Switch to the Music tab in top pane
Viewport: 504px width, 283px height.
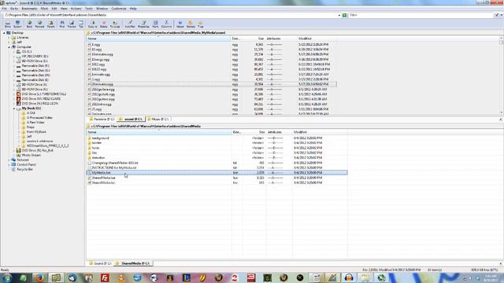click(158, 119)
